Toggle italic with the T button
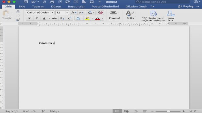Viewport: 202px width, 113px height. click(37, 18)
